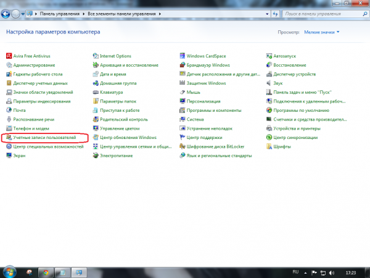Click the Электропитание icon
Screen dimensions: 370x278
(x=96, y=156)
